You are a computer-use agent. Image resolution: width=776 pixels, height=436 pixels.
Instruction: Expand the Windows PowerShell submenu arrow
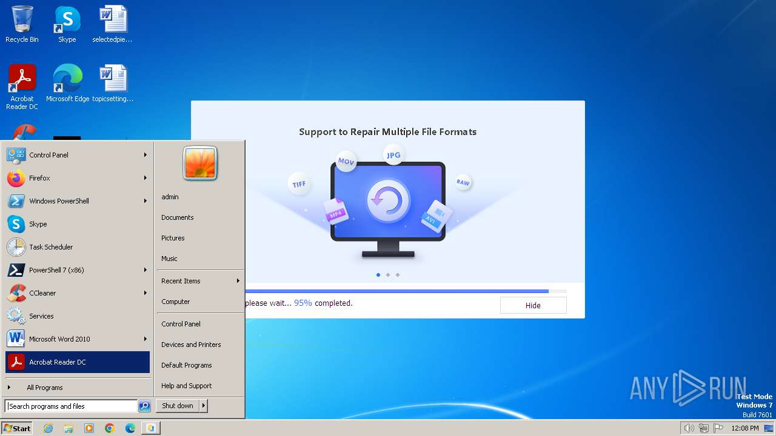[x=145, y=201]
